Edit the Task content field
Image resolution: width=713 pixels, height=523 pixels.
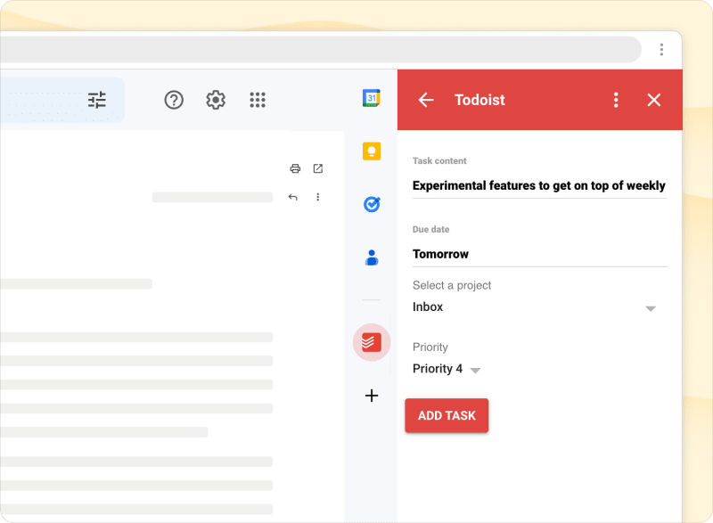[538, 185]
